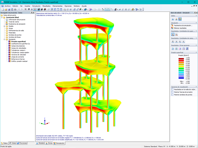Collapse Opciones de visualización section
The height and width of the screenshot is (148, 198).
pos(196,87)
